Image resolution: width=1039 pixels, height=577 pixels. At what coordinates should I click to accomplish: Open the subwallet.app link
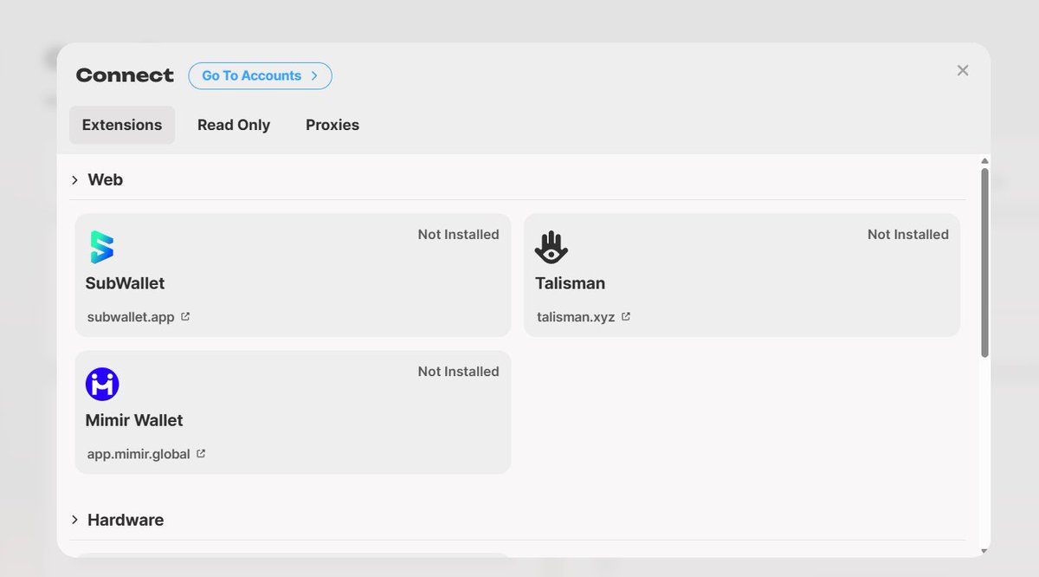pos(131,317)
